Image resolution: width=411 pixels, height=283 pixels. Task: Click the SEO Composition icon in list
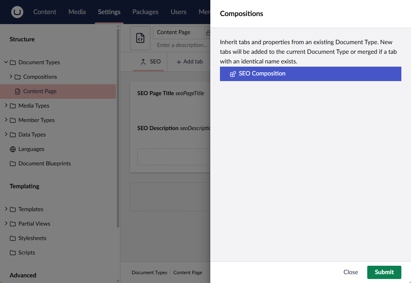pos(233,74)
